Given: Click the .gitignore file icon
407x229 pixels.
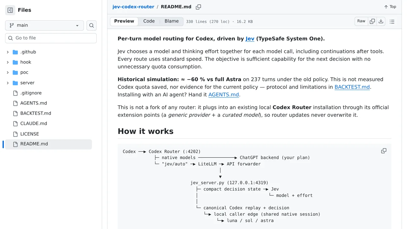Looking at the screenshot, I should pos(15,93).
